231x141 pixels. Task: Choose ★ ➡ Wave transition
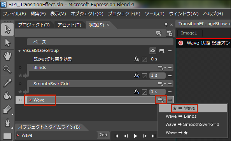tap(192, 108)
